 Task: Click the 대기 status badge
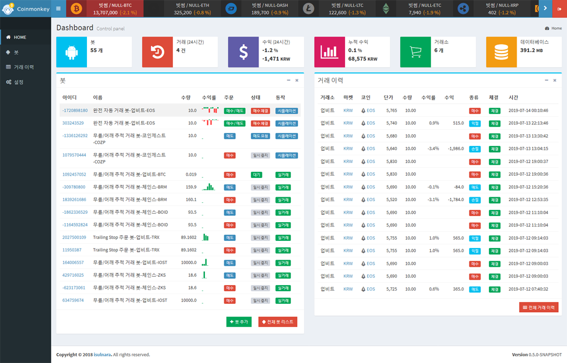point(256,175)
